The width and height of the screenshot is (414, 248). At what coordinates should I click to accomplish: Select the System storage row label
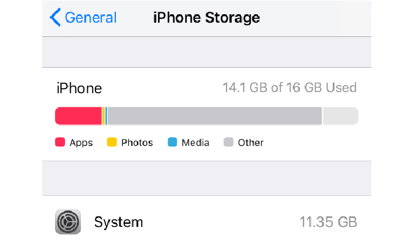pos(118,222)
